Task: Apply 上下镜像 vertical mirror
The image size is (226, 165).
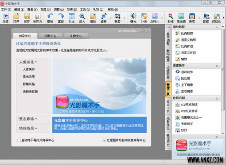Action: coord(184,85)
